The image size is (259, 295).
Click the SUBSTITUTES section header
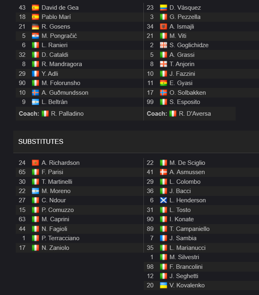[41, 142]
